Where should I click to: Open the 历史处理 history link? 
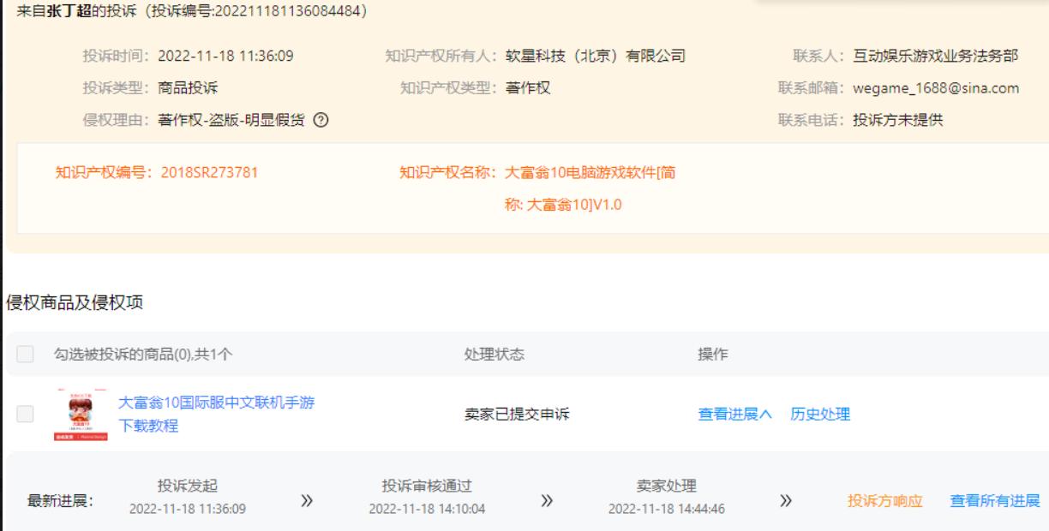click(820, 415)
